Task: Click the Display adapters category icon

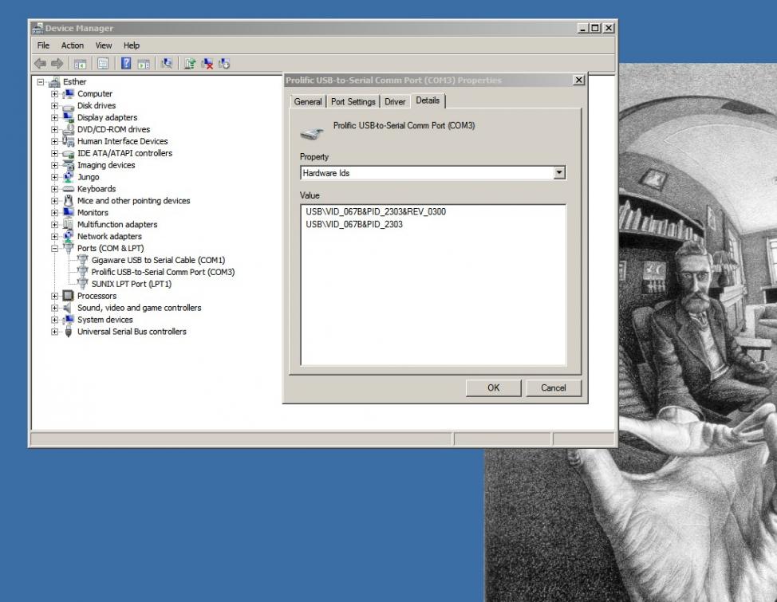Action: (x=69, y=117)
